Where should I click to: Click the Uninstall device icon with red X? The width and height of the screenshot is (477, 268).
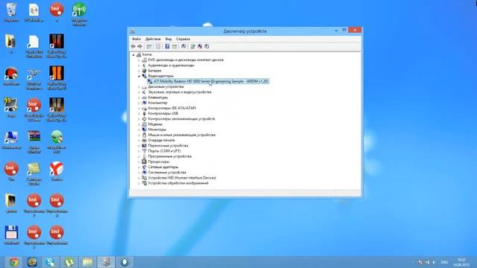(x=200, y=46)
